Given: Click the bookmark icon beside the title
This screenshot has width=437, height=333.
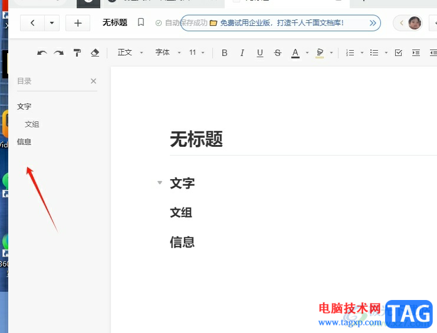Looking at the screenshot, I should [x=141, y=22].
